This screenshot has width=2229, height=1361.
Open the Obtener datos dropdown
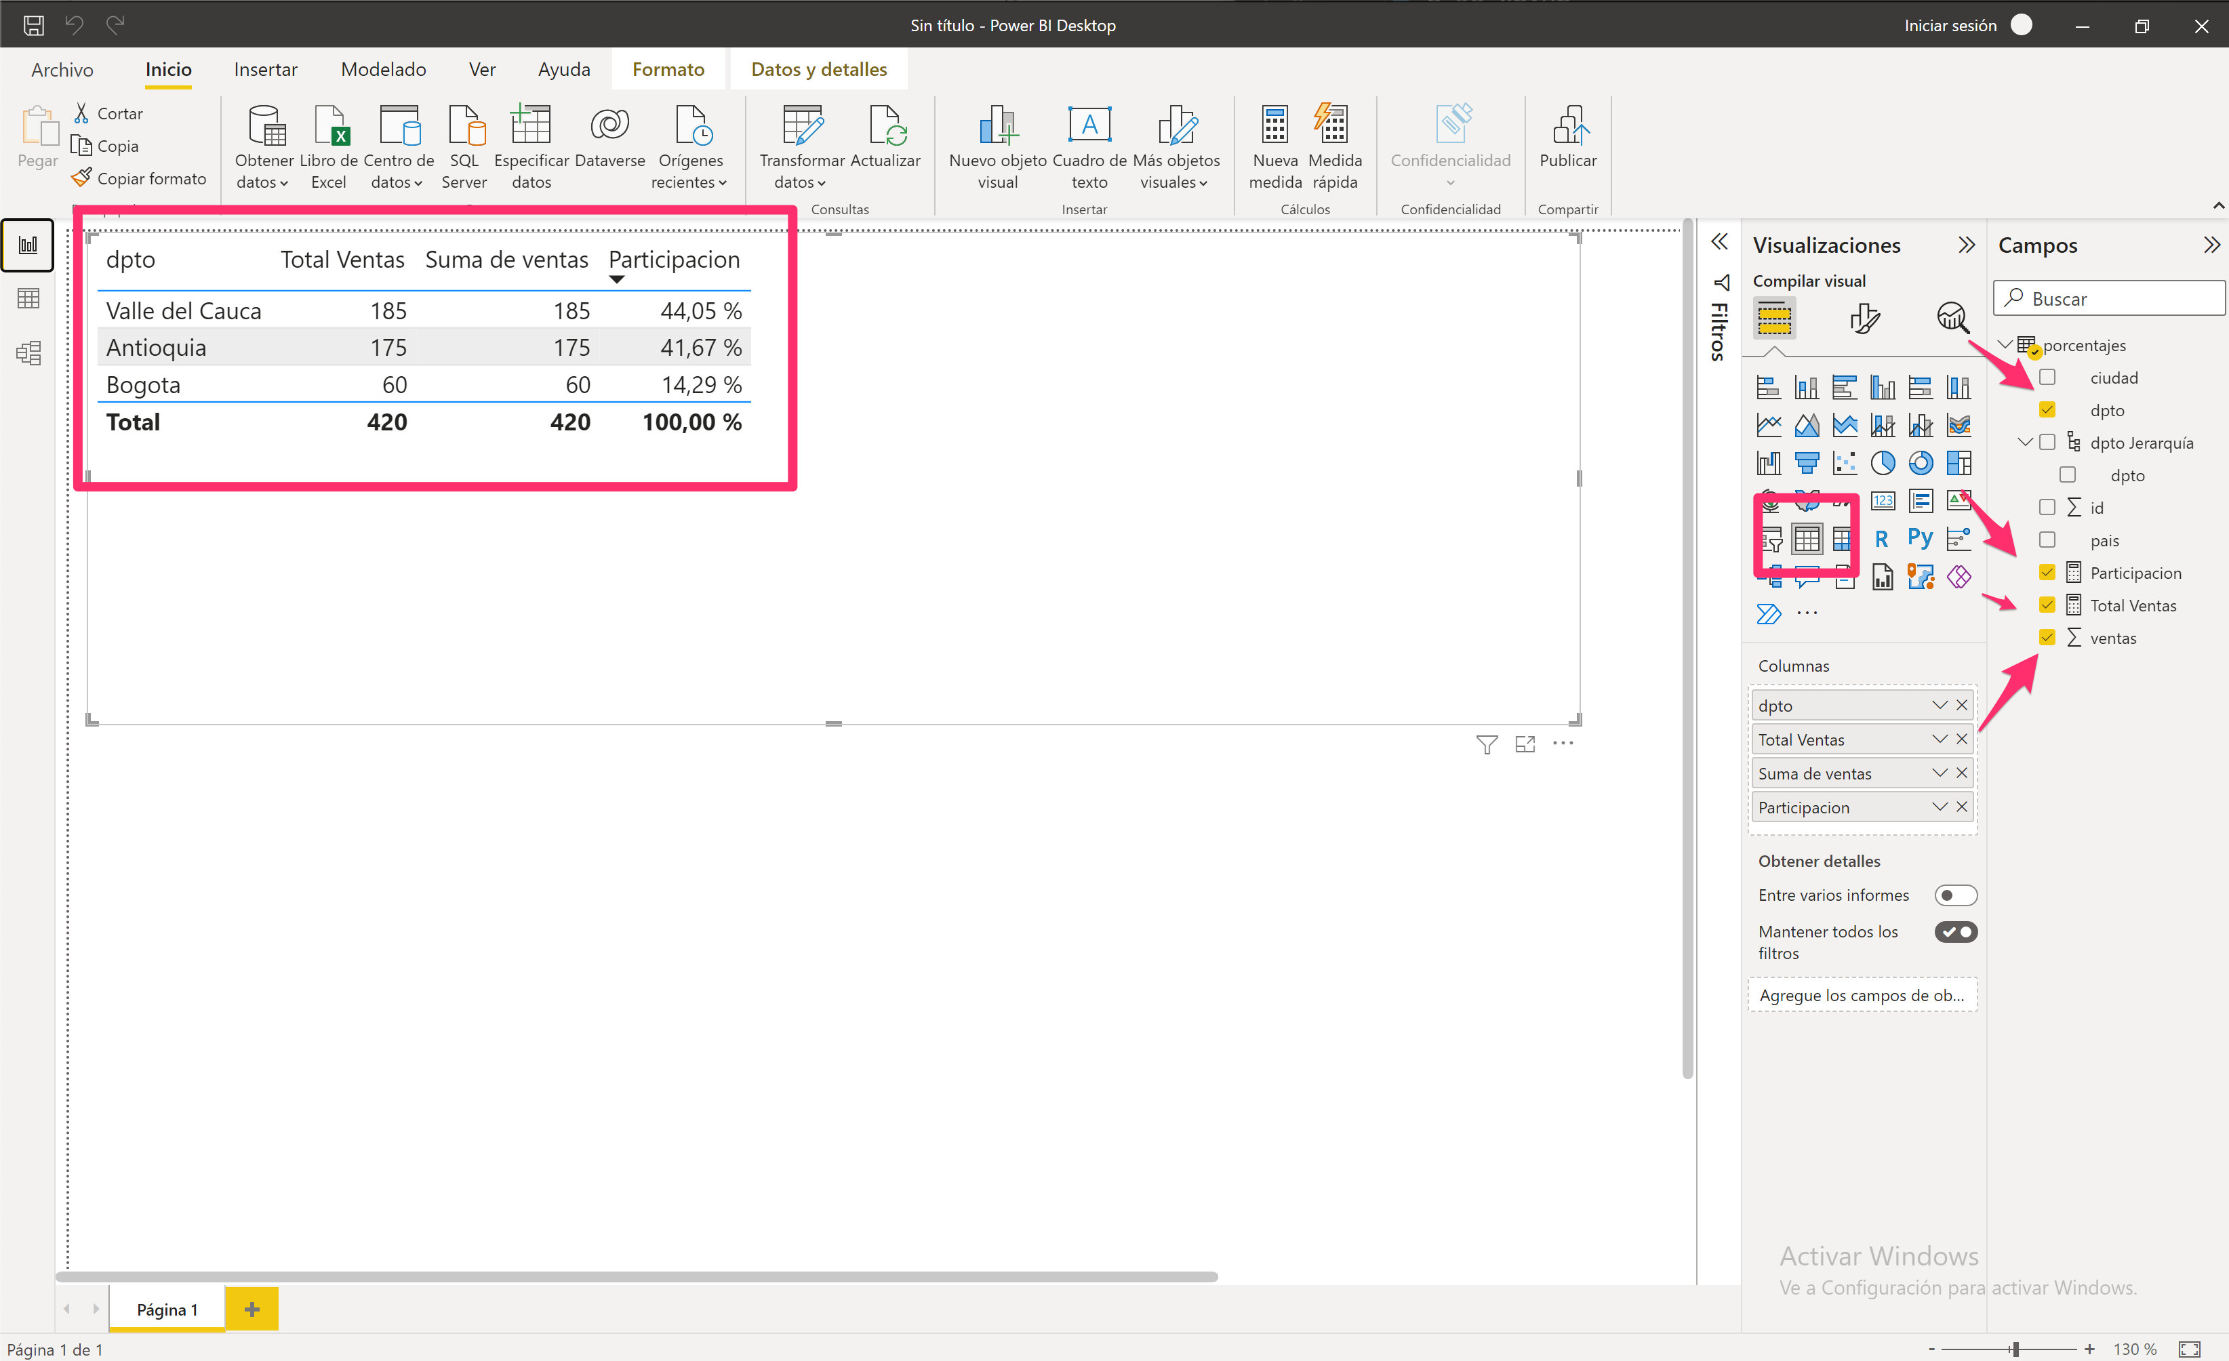263,146
